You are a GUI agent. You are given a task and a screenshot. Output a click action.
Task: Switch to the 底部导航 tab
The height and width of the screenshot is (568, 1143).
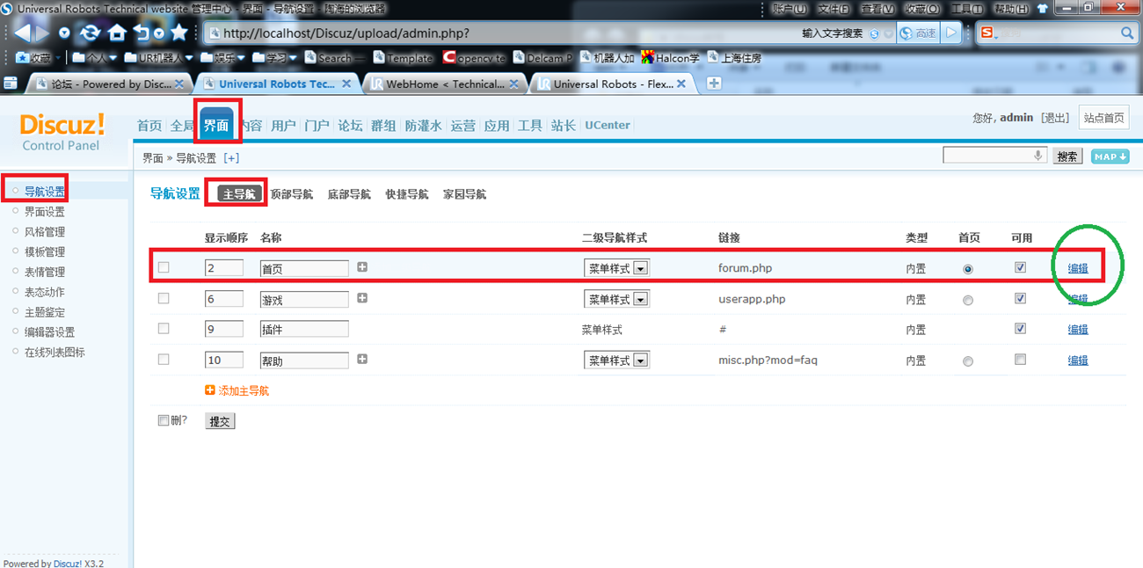point(349,194)
